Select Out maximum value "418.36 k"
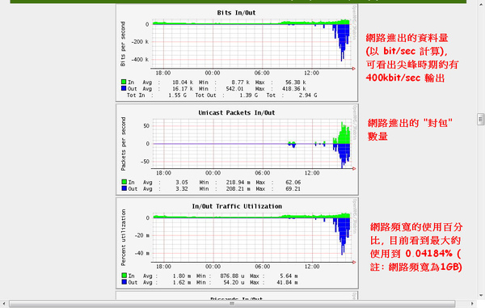The height and width of the screenshot is (308, 485). click(294, 89)
